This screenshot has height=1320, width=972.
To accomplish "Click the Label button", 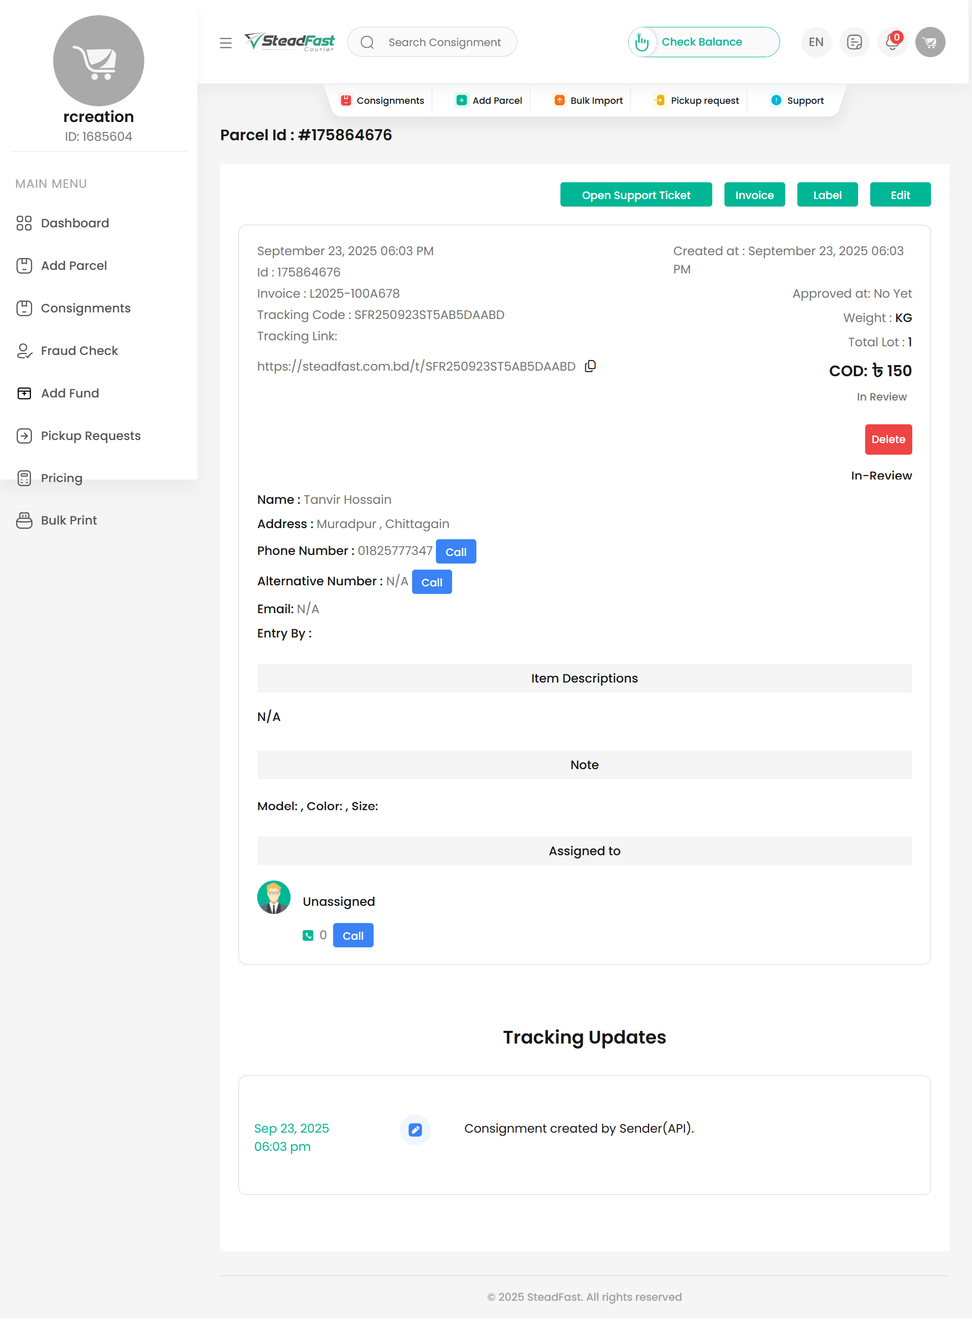I will click(827, 195).
